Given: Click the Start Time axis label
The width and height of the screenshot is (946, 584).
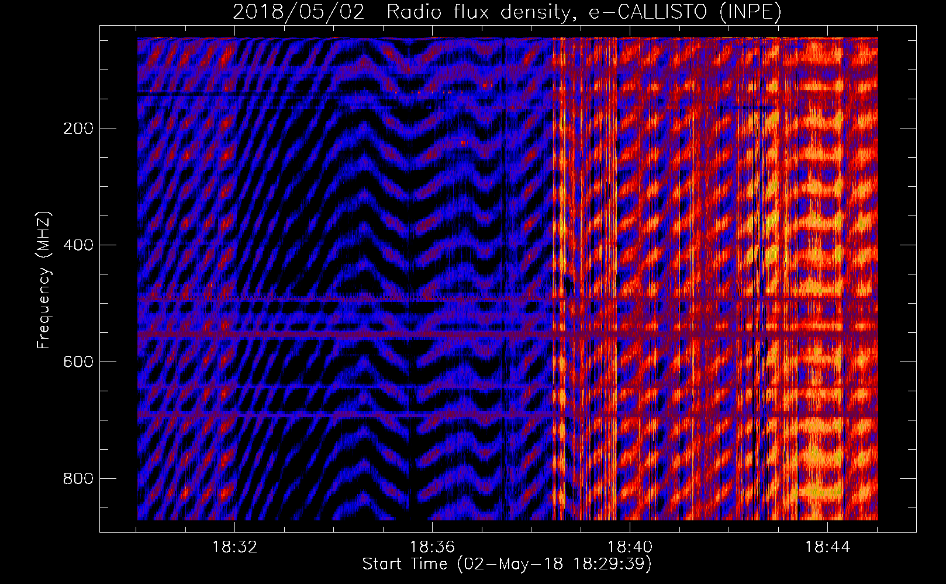Looking at the screenshot, I should [x=507, y=564].
